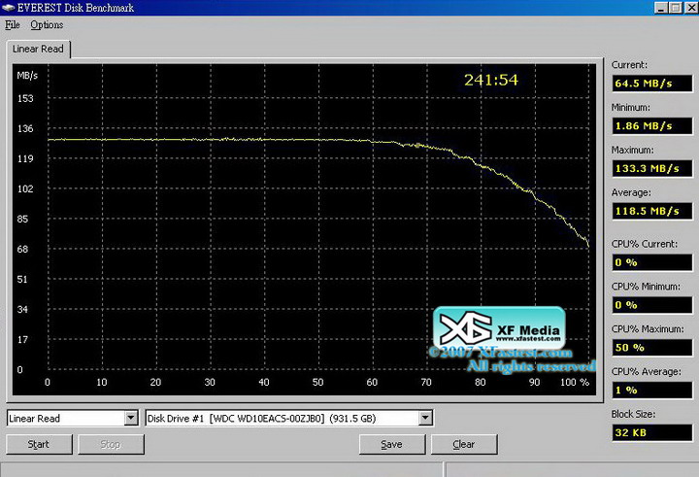Click the EVEREST title bar disk icon
Image resolution: width=699 pixels, height=477 pixels.
click(8, 8)
